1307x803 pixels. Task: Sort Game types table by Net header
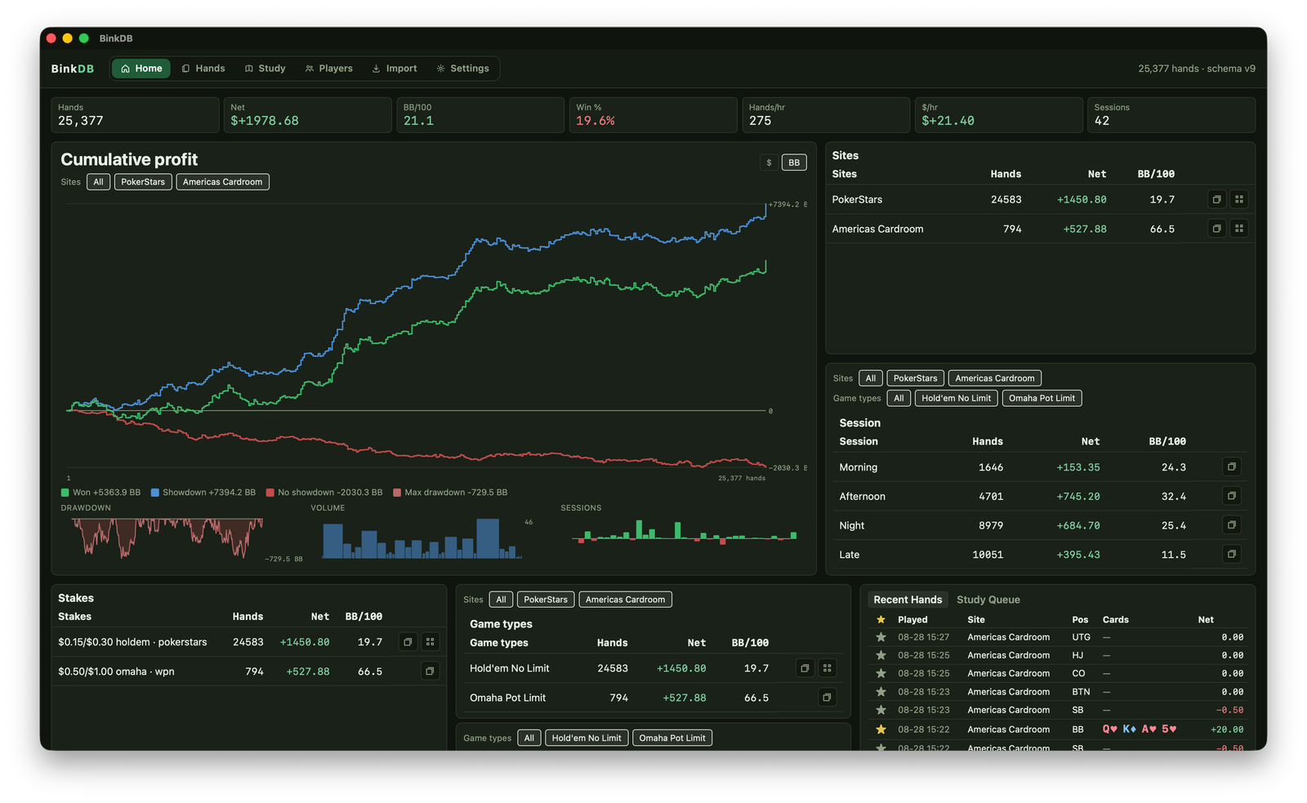697,643
